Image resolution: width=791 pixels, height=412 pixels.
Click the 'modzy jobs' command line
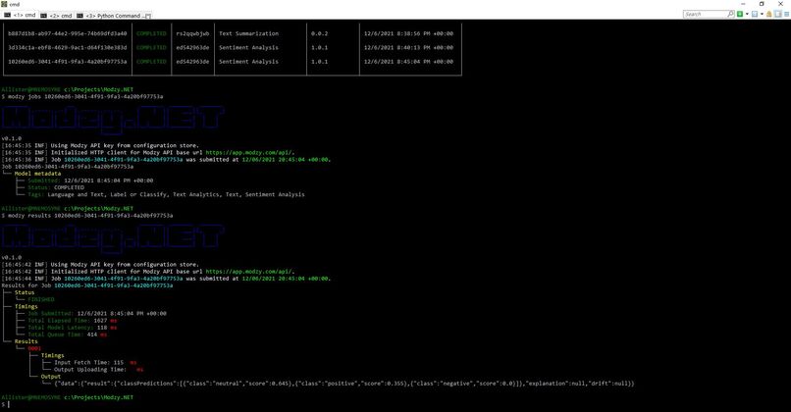pos(82,96)
